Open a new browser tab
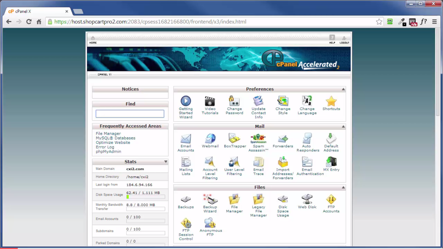Screen dimensions: 443x249 coord(78,12)
